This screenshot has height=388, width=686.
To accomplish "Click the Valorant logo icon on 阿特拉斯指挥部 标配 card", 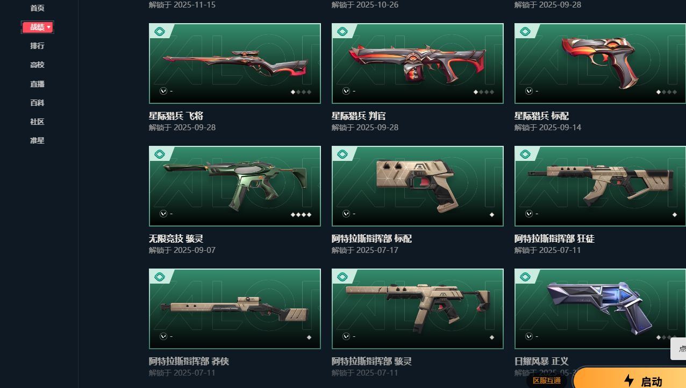I will pyautogui.click(x=346, y=214).
